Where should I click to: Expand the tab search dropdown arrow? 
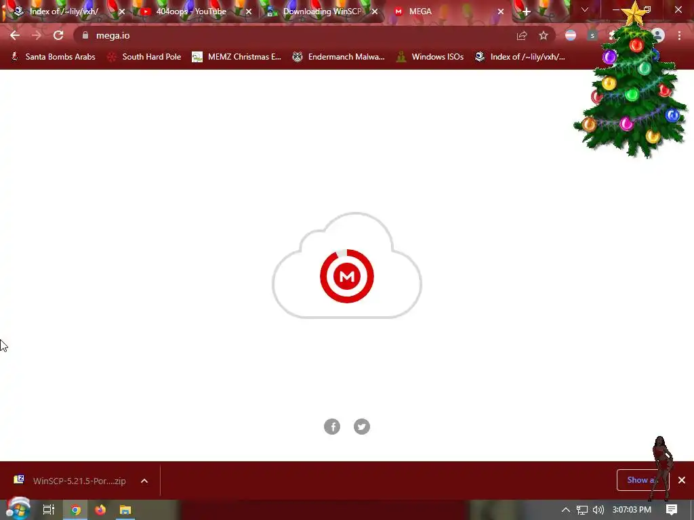coord(585,9)
